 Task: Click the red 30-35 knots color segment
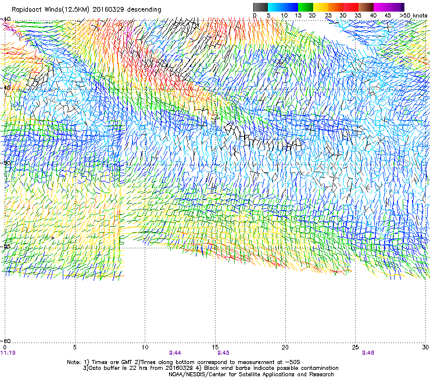click(x=351, y=7)
